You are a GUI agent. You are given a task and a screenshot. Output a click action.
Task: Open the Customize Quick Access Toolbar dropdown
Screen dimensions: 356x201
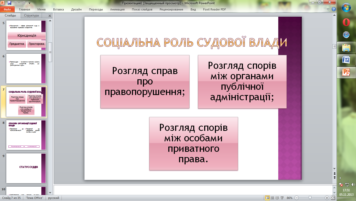pyautogui.click(x=29, y=3)
